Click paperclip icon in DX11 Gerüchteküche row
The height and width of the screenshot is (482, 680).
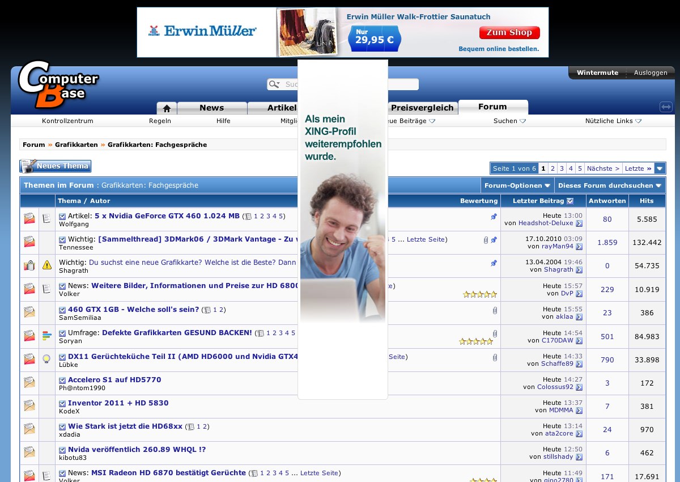(x=495, y=357)
